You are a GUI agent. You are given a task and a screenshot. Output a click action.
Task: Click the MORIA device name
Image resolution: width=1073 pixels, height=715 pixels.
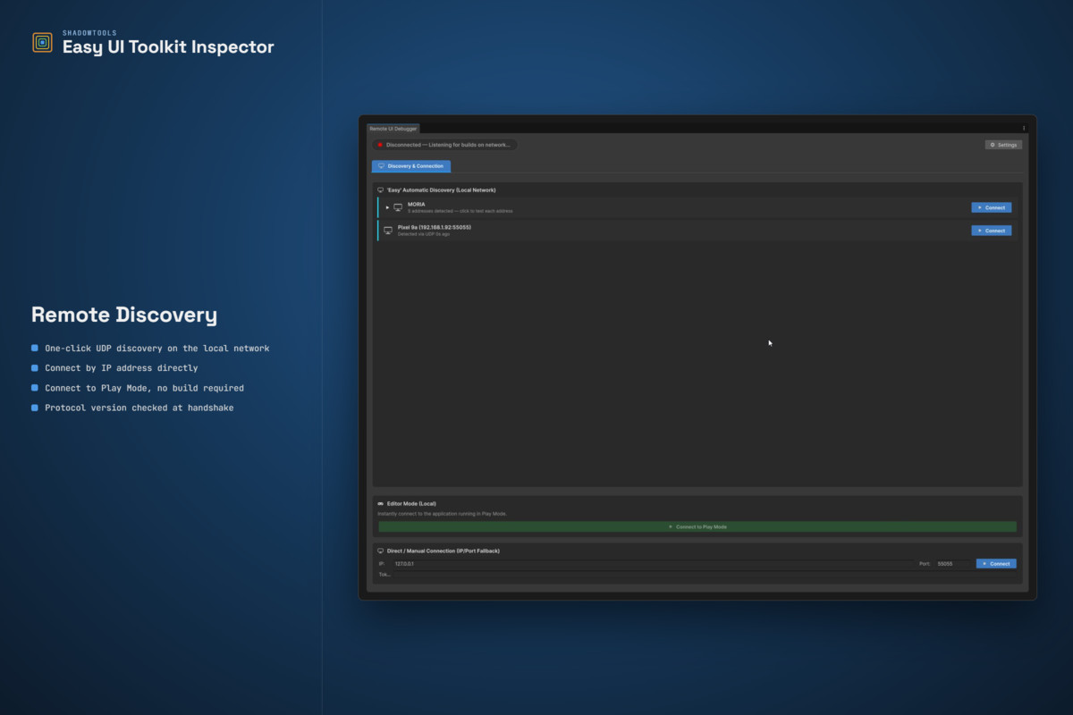tap(417, 204)
